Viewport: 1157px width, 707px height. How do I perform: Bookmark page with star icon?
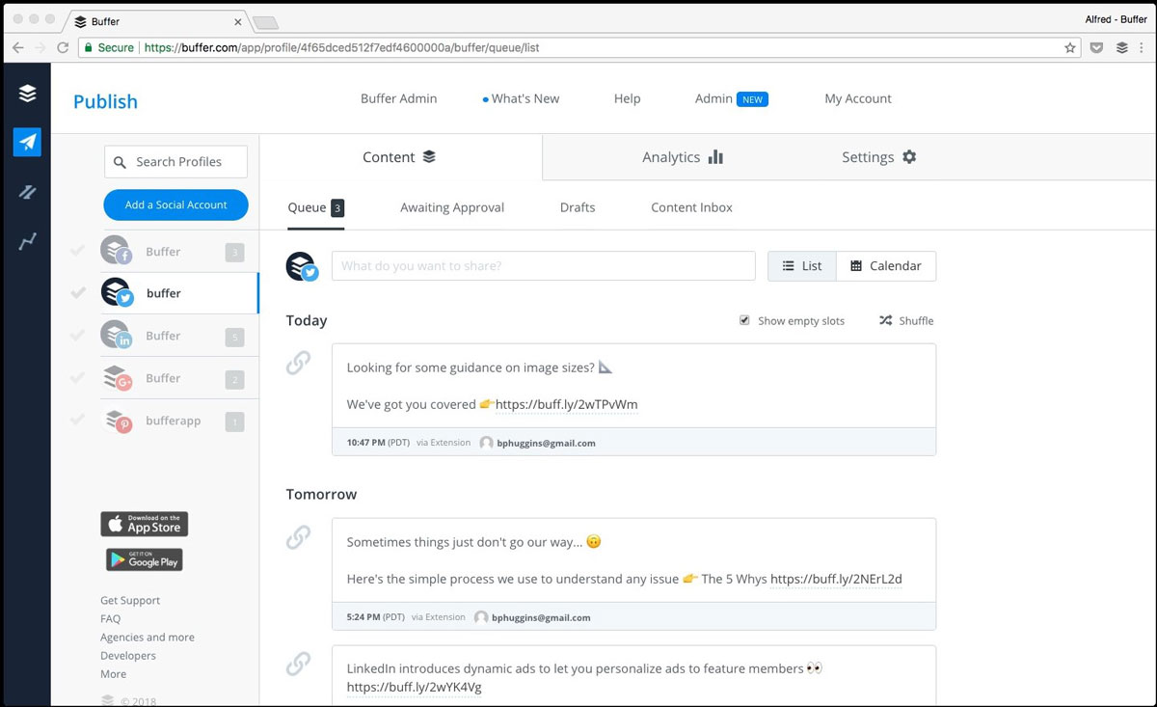1069,47
